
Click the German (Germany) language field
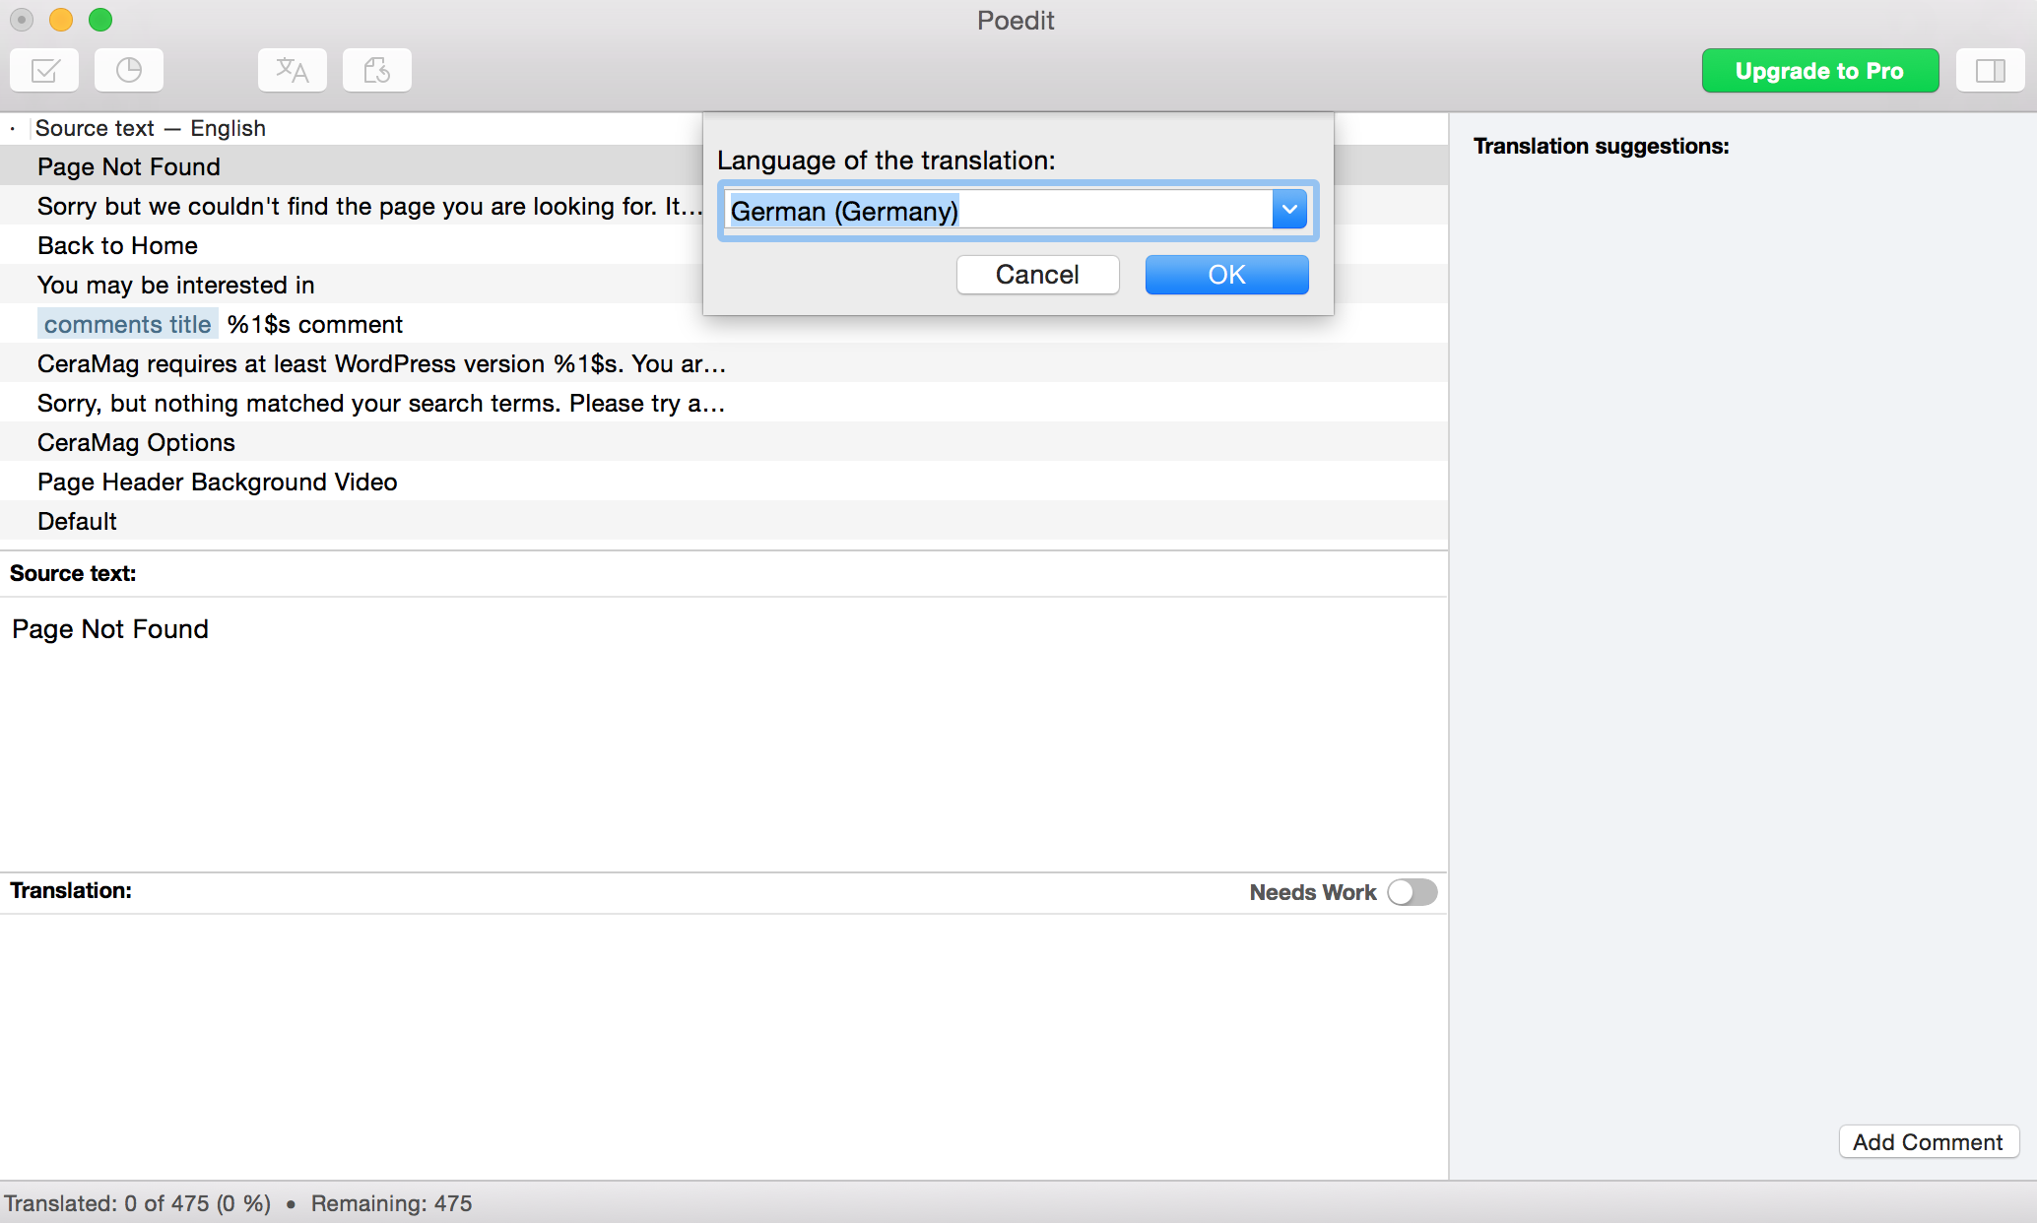coord(995,211)
